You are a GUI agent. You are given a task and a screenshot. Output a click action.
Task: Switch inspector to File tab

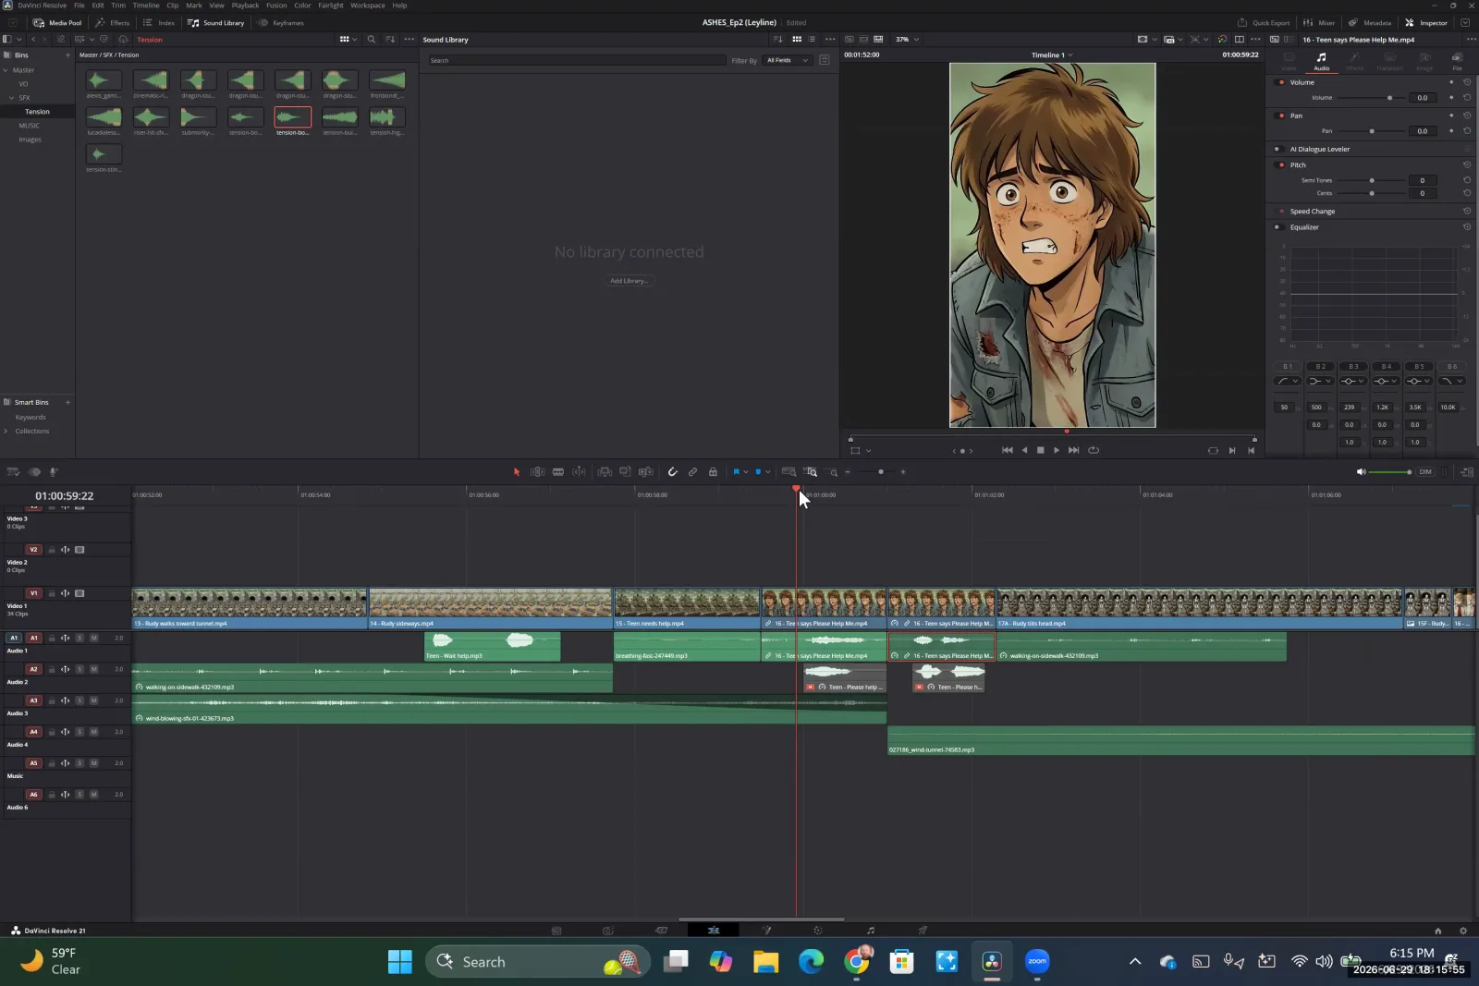[1457, 62]
